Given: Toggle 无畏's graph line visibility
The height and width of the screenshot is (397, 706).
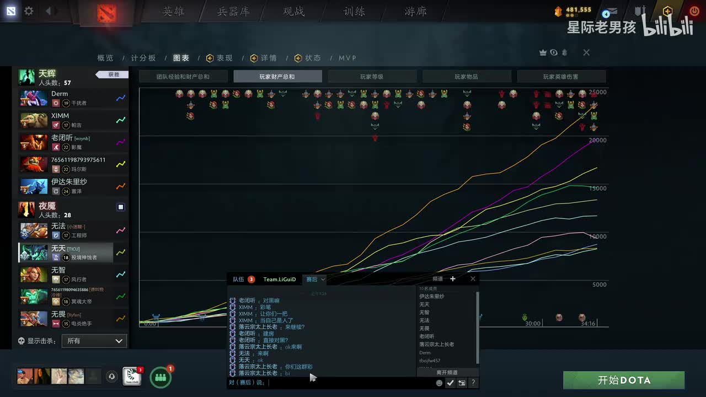Looking at the screenshot, I should point(121,319).
